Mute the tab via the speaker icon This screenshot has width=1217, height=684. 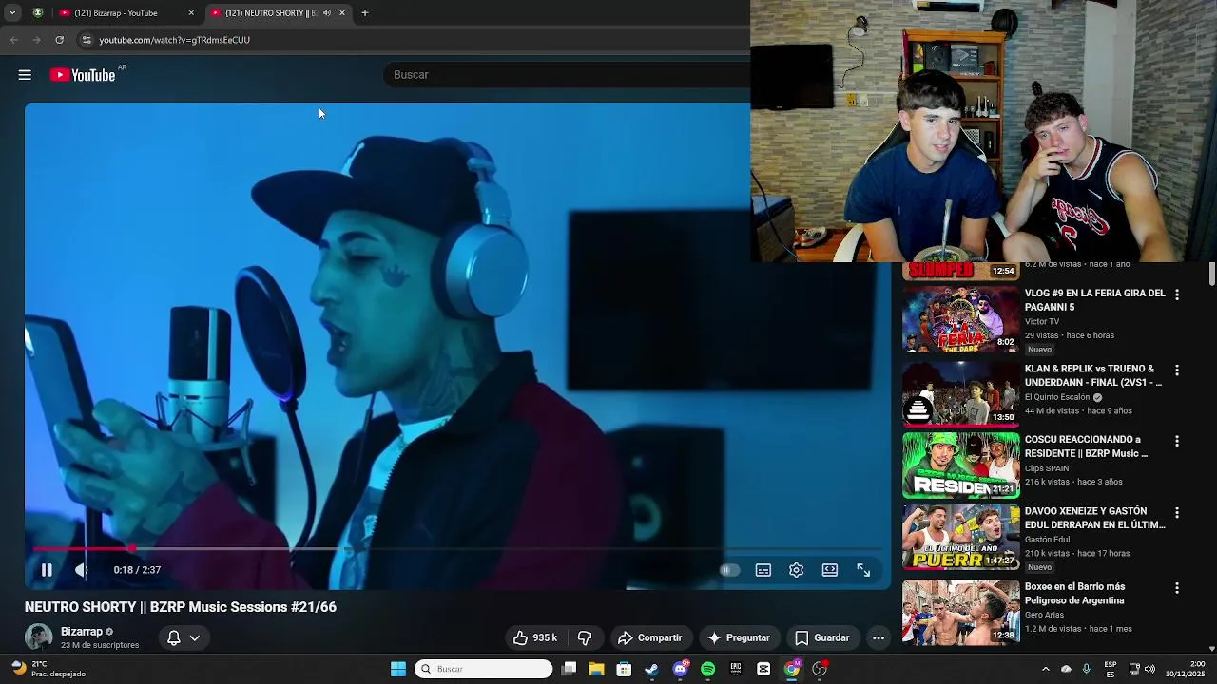coord(327,13)
